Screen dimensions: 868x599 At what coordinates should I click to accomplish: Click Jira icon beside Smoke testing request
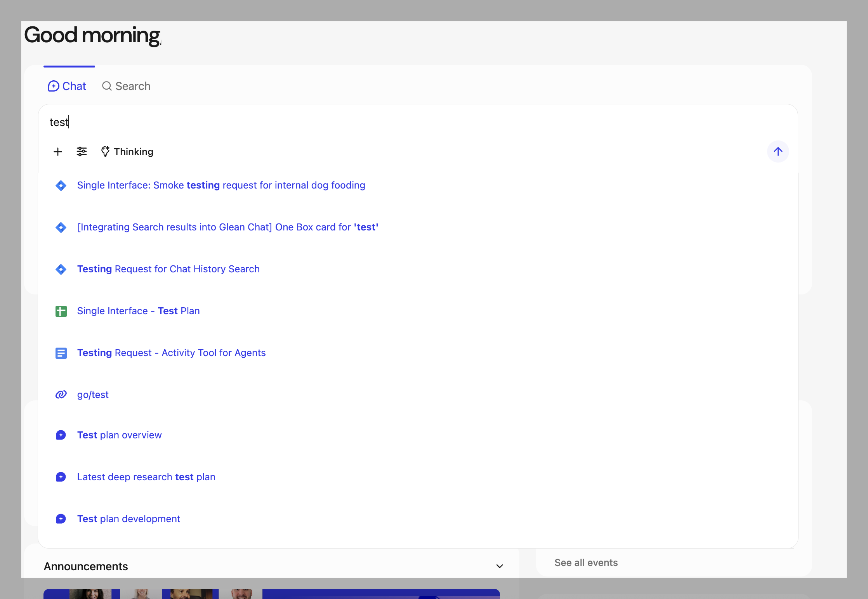[61, 185]
